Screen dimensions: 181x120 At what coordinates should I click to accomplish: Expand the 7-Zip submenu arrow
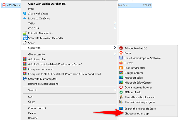[115, 23]
